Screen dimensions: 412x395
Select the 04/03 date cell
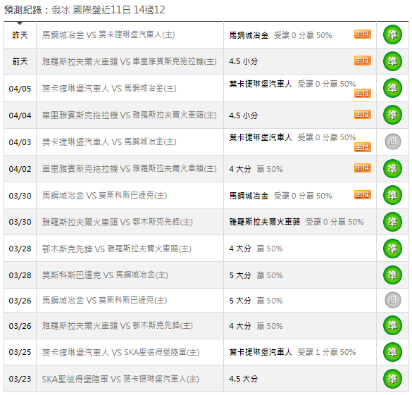20,142
